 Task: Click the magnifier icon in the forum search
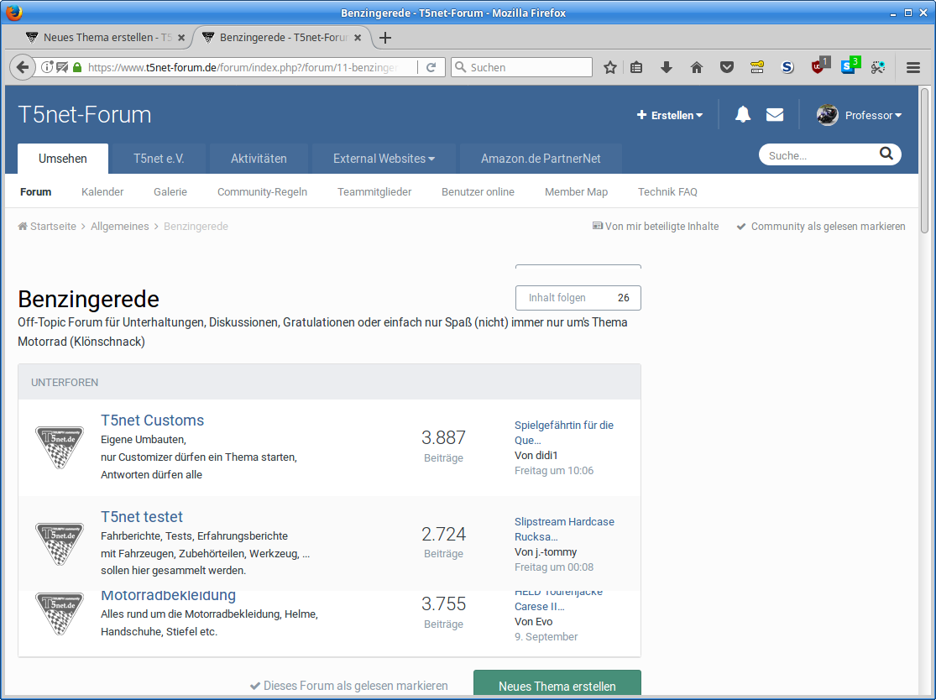click(886, 154)
